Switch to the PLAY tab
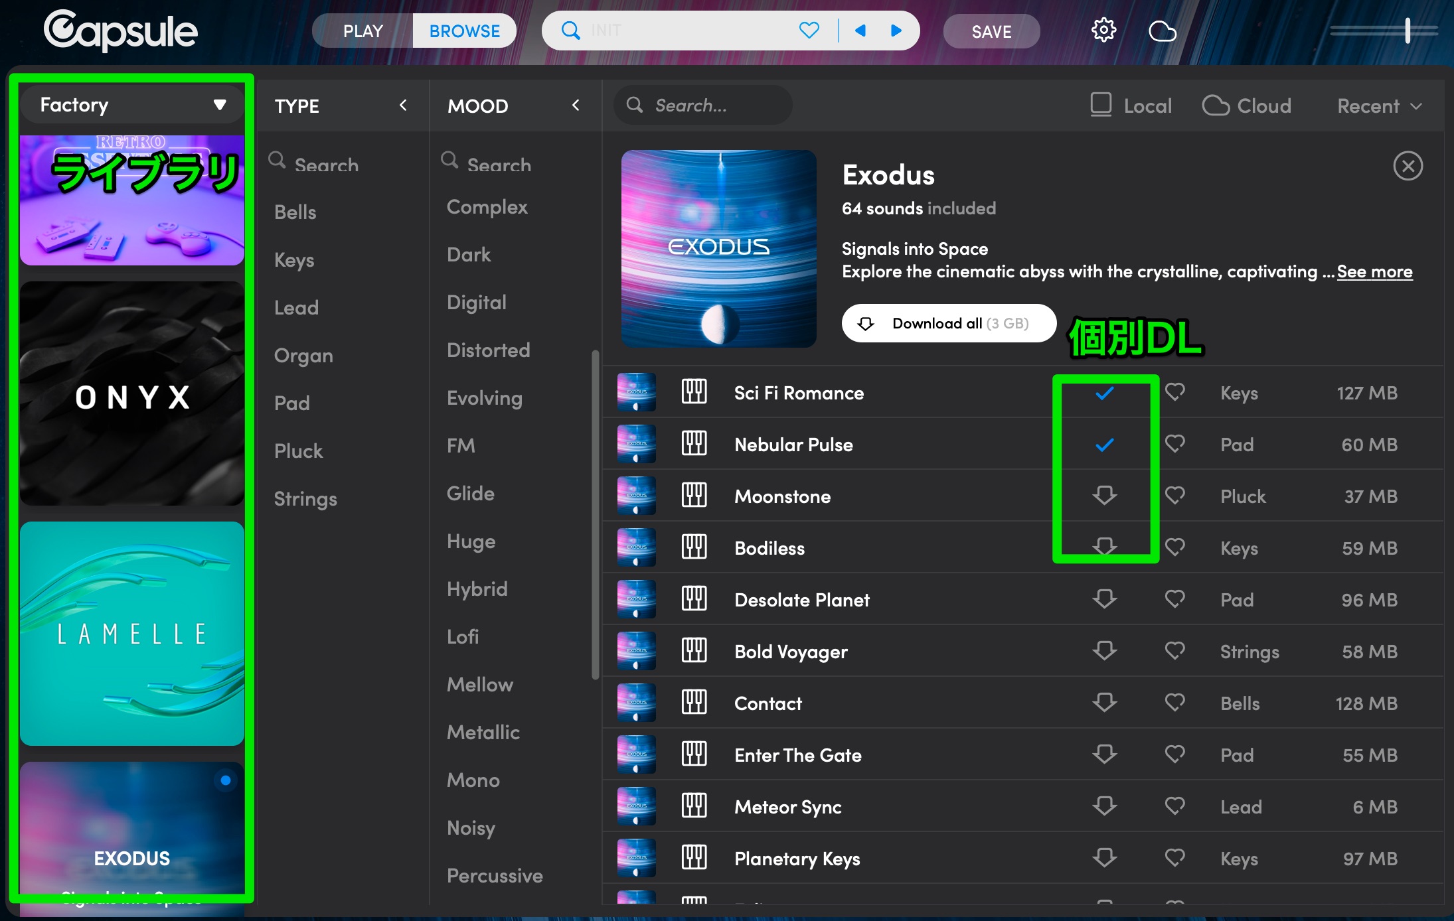The height and width of the screenshot is (921, 1454). (x=363, y=31)
